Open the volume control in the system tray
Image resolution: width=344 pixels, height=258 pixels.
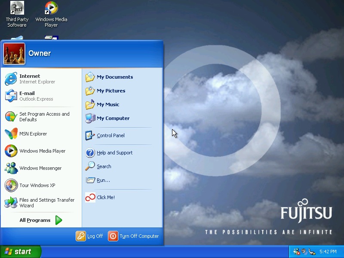coord(304,252)
